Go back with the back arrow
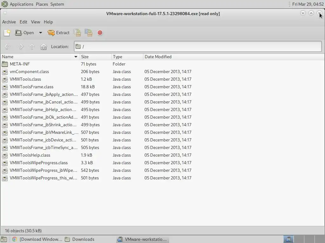The width and height of the screenshot is (325, 243). click(8, 47)
